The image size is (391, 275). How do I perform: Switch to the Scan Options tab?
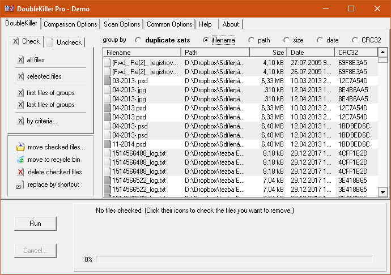122,24
